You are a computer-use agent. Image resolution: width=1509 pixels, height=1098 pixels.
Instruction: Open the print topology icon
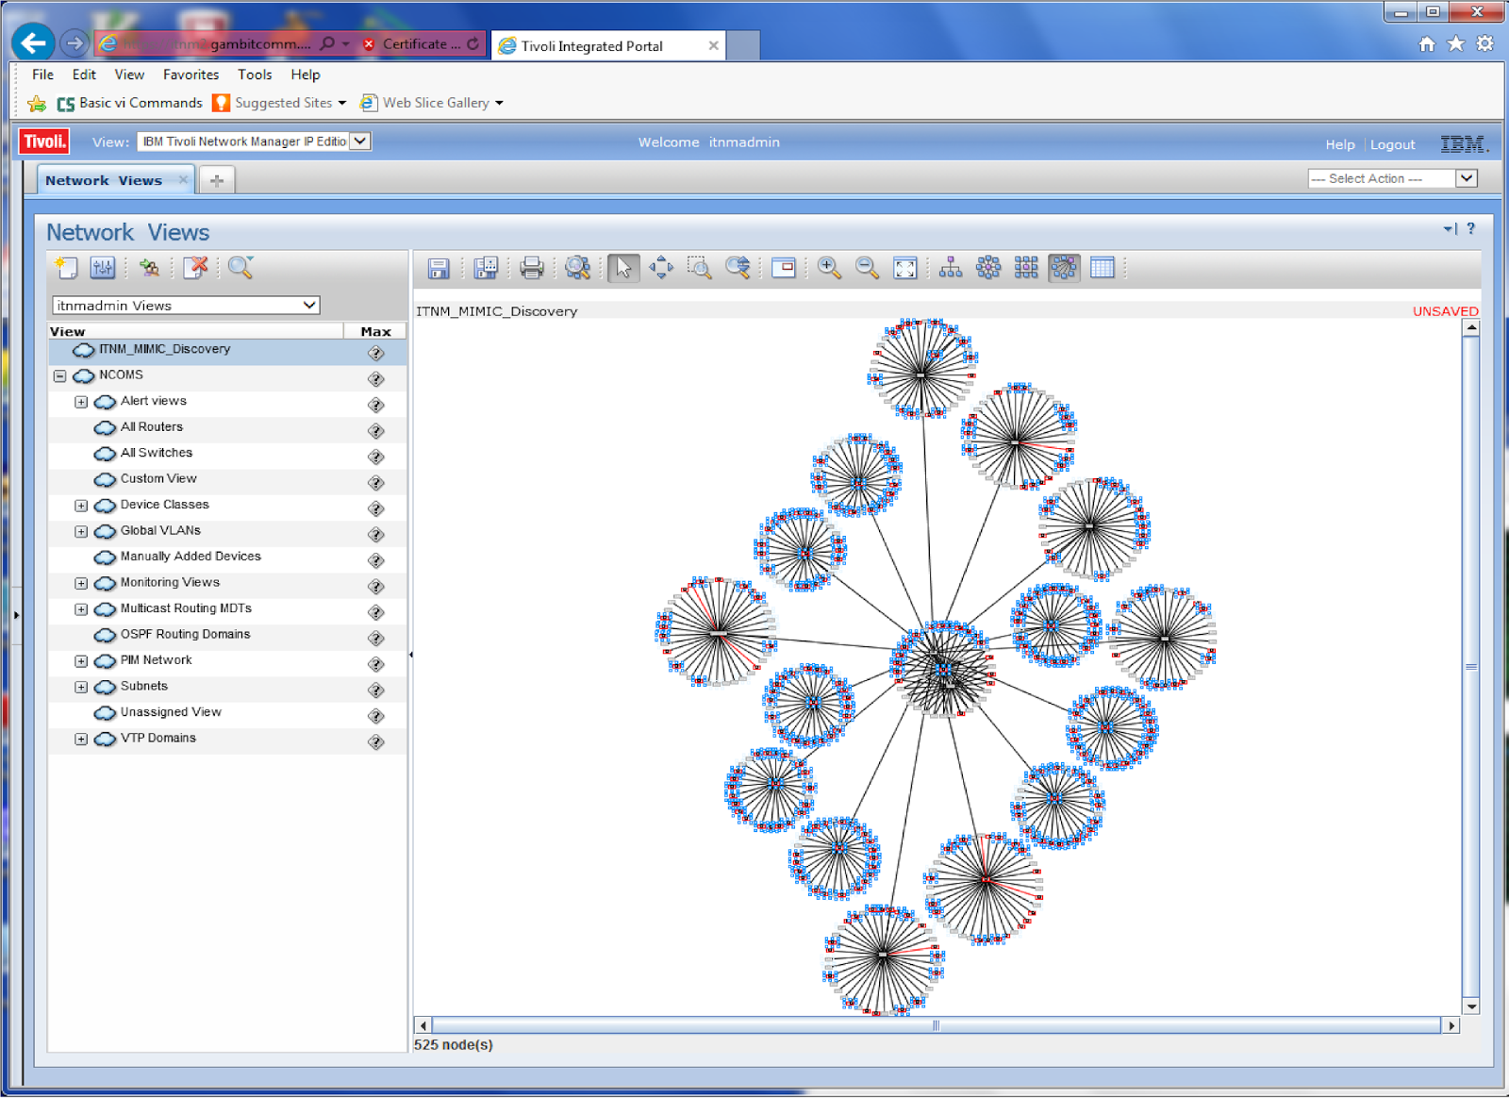click(x=531, y=268)
